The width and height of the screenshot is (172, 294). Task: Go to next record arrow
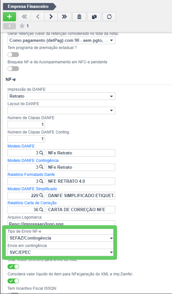tap(51, 17)
